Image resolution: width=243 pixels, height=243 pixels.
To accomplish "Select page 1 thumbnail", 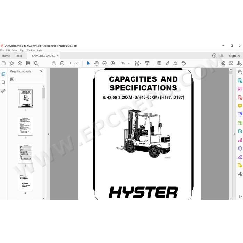I will (x=25, y=98).
